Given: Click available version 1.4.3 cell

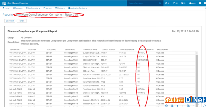Looking at the screenshot, I should [121, 89].
